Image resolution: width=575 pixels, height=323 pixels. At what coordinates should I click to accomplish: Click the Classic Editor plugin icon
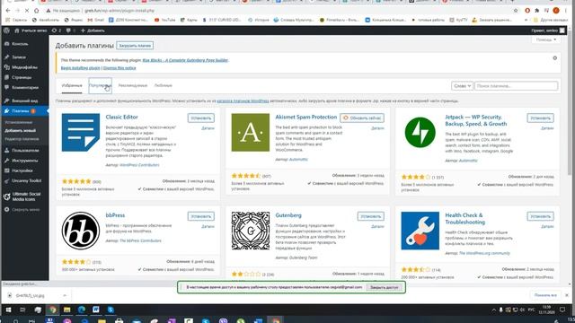click(81, 133)
